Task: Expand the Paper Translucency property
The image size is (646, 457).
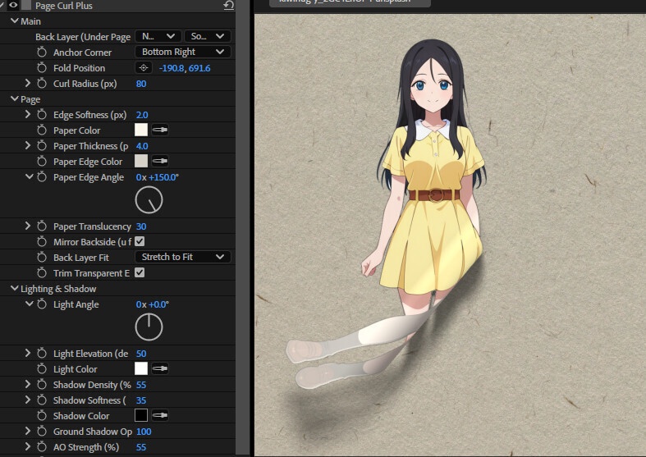Action: point(28,226)
